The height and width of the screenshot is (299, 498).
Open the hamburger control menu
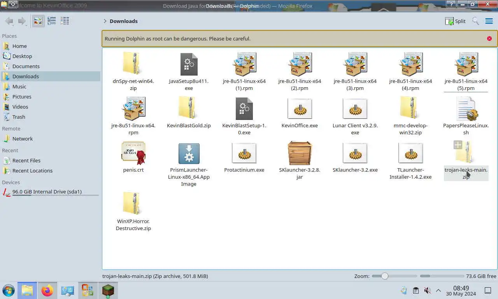coord(489,21)
